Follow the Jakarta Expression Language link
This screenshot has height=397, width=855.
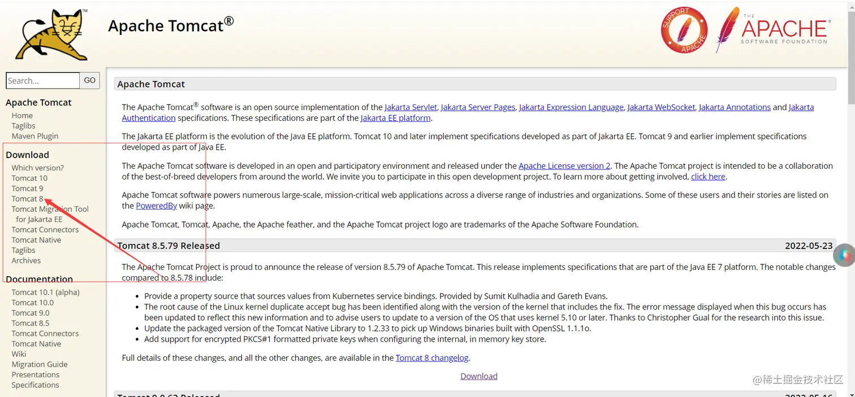coord(571,107)
